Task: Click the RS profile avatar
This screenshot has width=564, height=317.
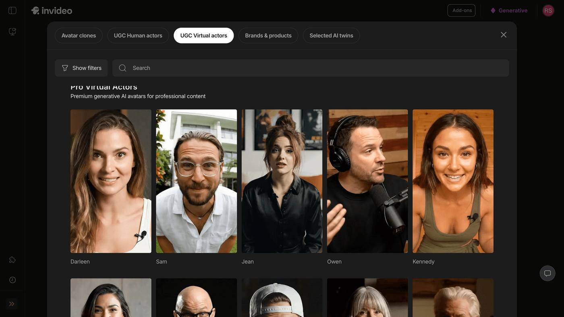Action: pos(548,10)
